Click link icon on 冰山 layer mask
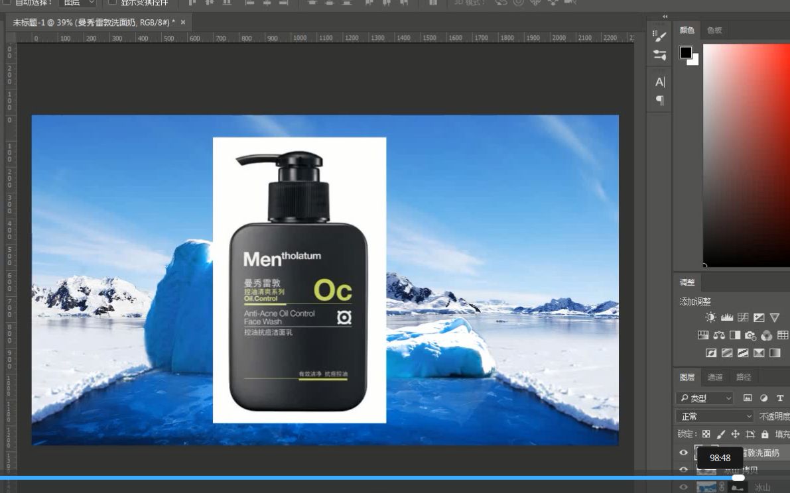This screenshot has width=790, height=493. pyautogui.click(x=722, y=486)
